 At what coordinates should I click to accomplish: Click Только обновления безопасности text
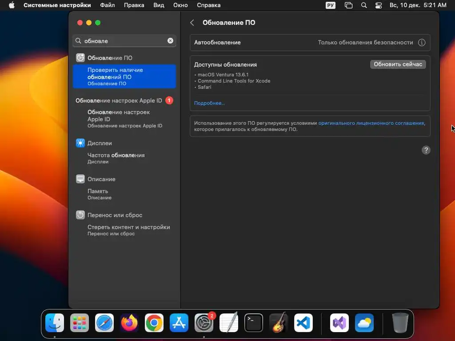point(365,43)
